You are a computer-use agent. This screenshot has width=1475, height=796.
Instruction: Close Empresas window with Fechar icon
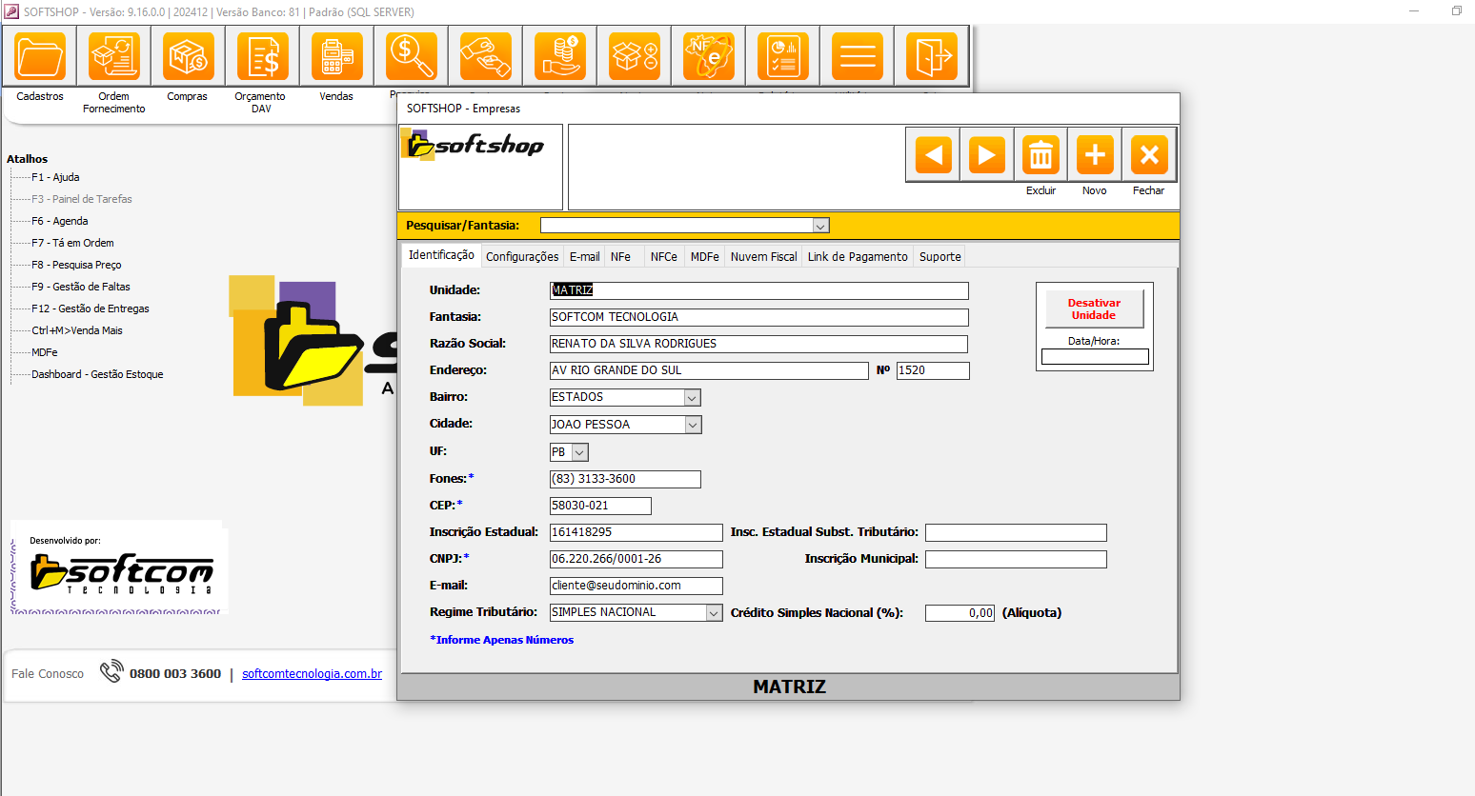click(x=1149, y=154)
